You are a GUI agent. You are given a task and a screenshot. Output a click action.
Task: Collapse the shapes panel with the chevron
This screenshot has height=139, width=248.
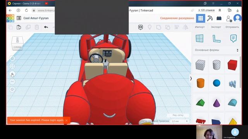tap(191, 78)
